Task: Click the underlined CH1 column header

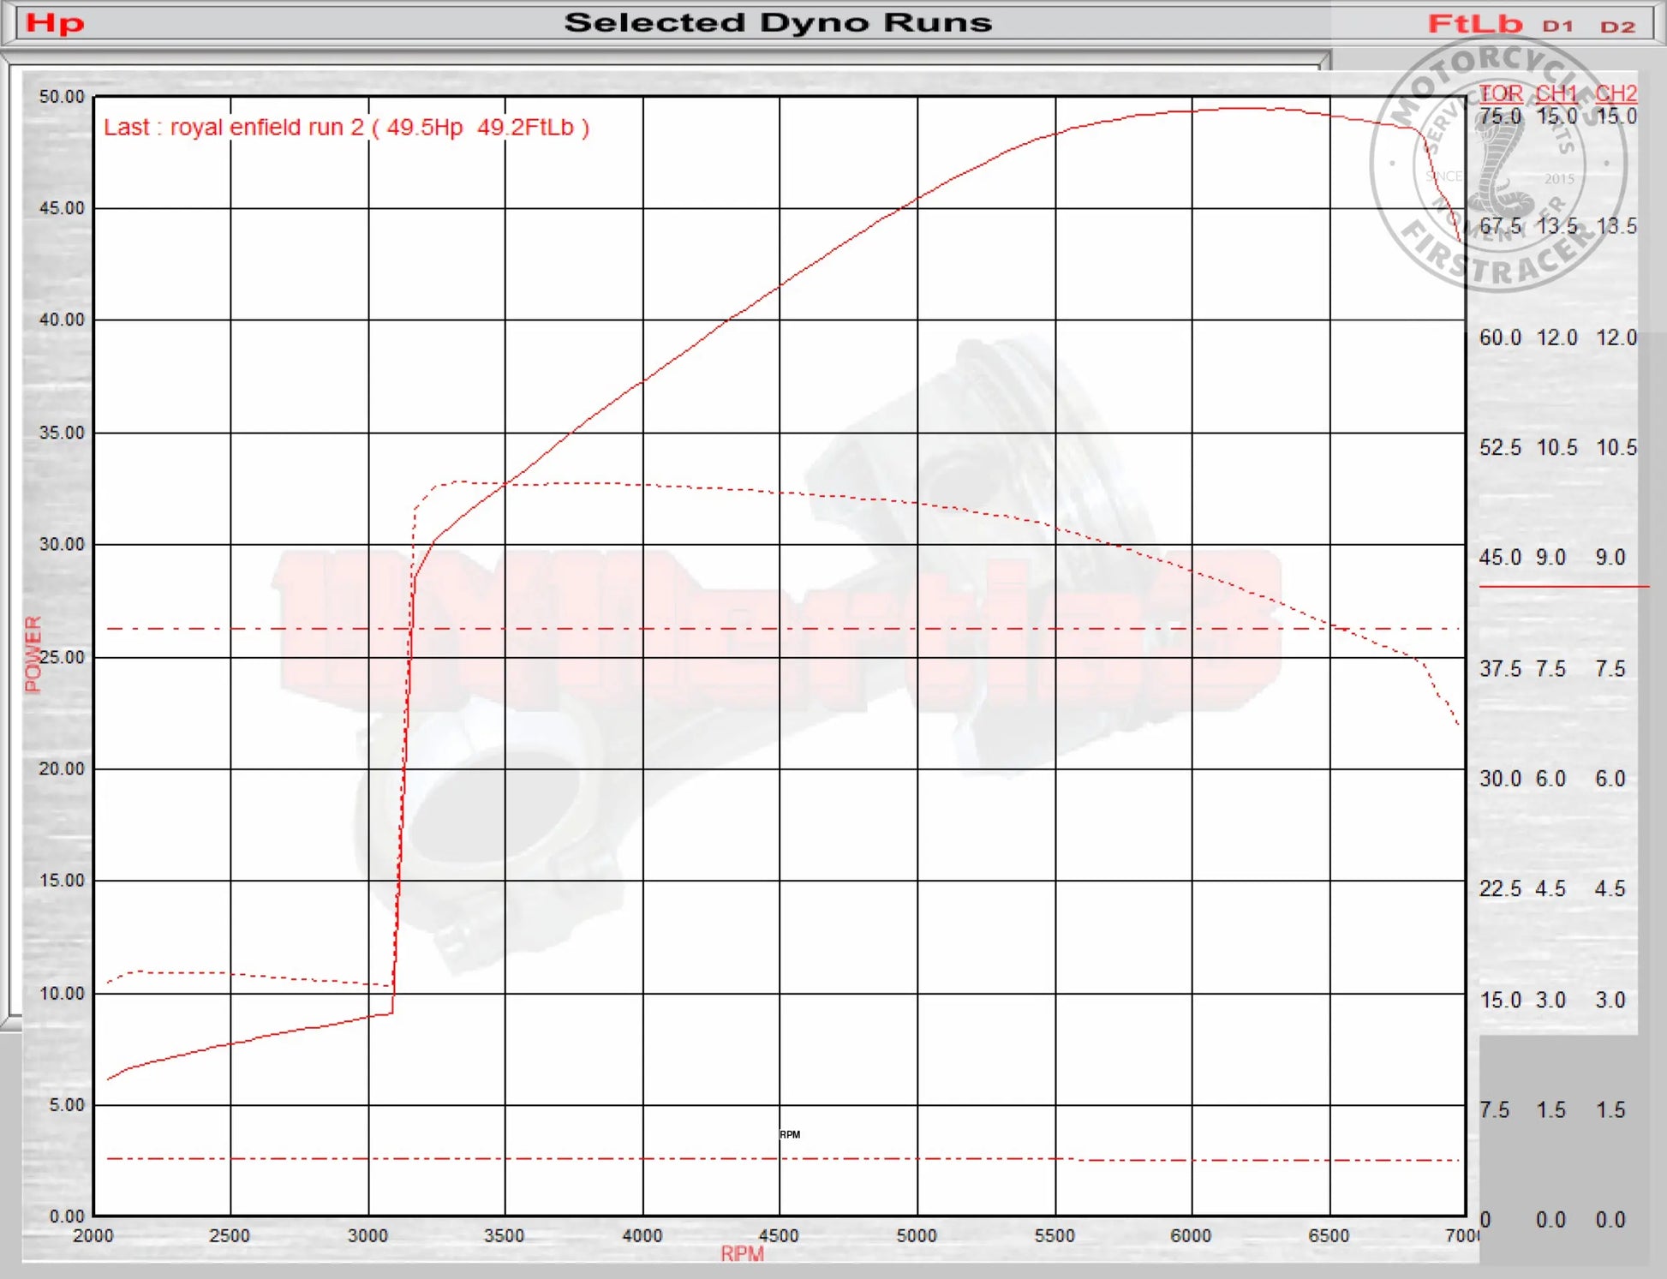Action: [1556, 93]
